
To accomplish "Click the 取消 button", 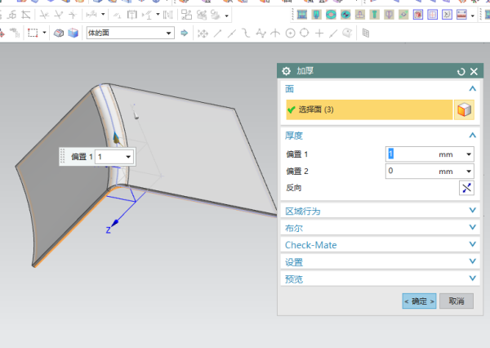I will click(x=456, y=301).
